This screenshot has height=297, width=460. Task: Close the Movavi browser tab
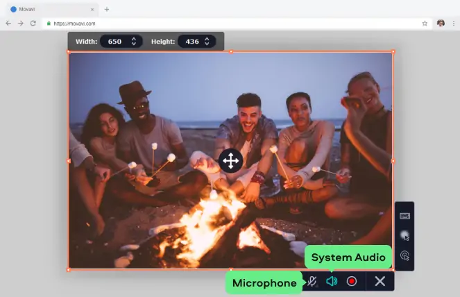click(x=92, y=10)
